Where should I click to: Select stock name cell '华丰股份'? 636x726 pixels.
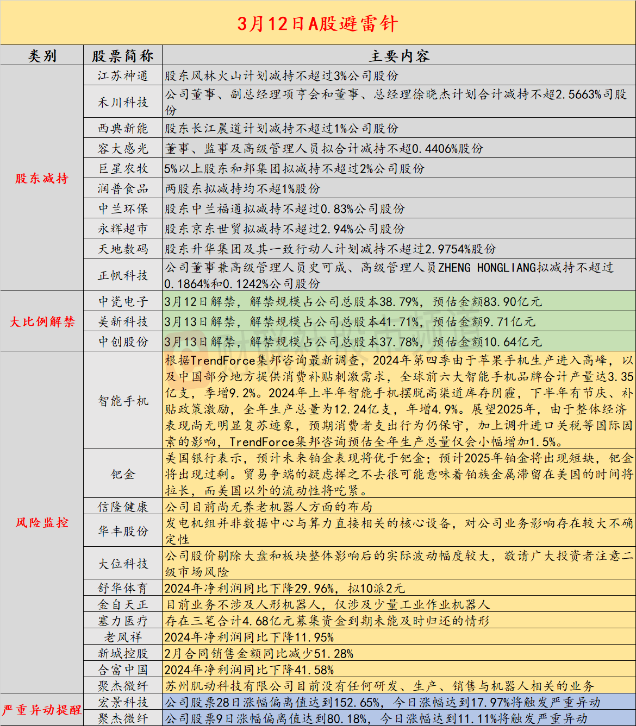[123, 531]
